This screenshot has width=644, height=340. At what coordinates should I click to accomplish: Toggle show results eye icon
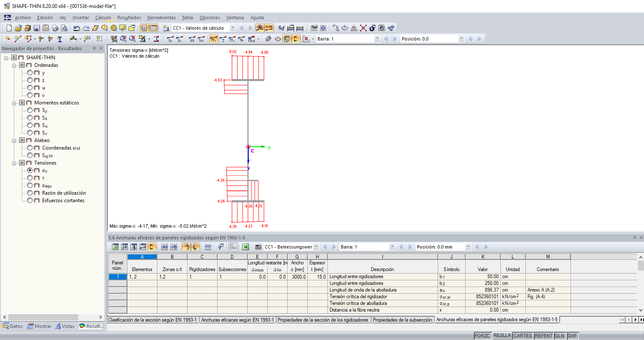coord(259,28)
